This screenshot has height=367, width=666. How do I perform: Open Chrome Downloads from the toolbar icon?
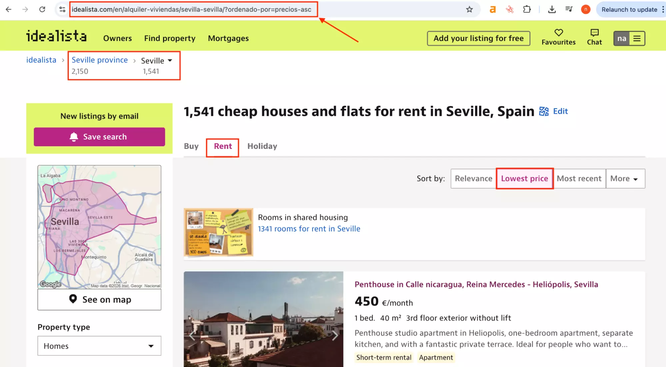click(552, 9)
